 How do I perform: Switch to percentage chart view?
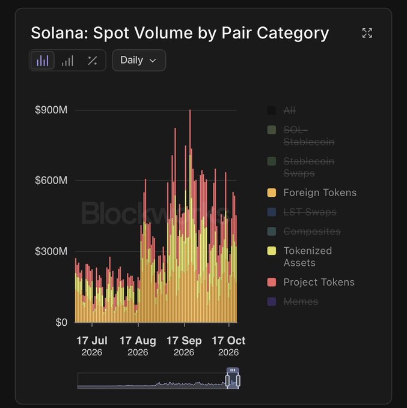93,61
